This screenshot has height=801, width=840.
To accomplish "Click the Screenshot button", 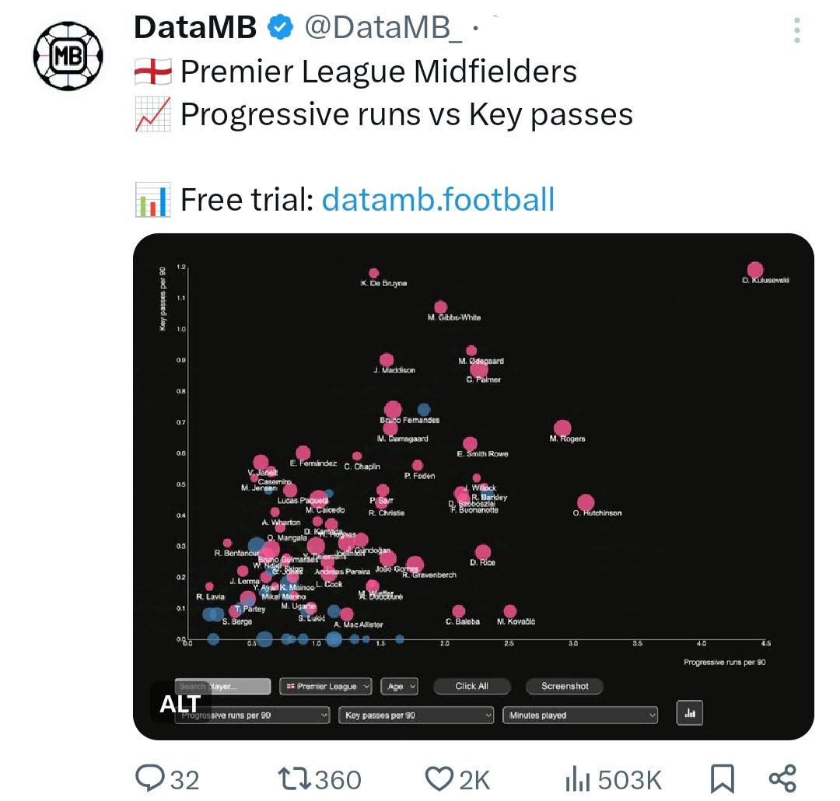I will (565, 687).
